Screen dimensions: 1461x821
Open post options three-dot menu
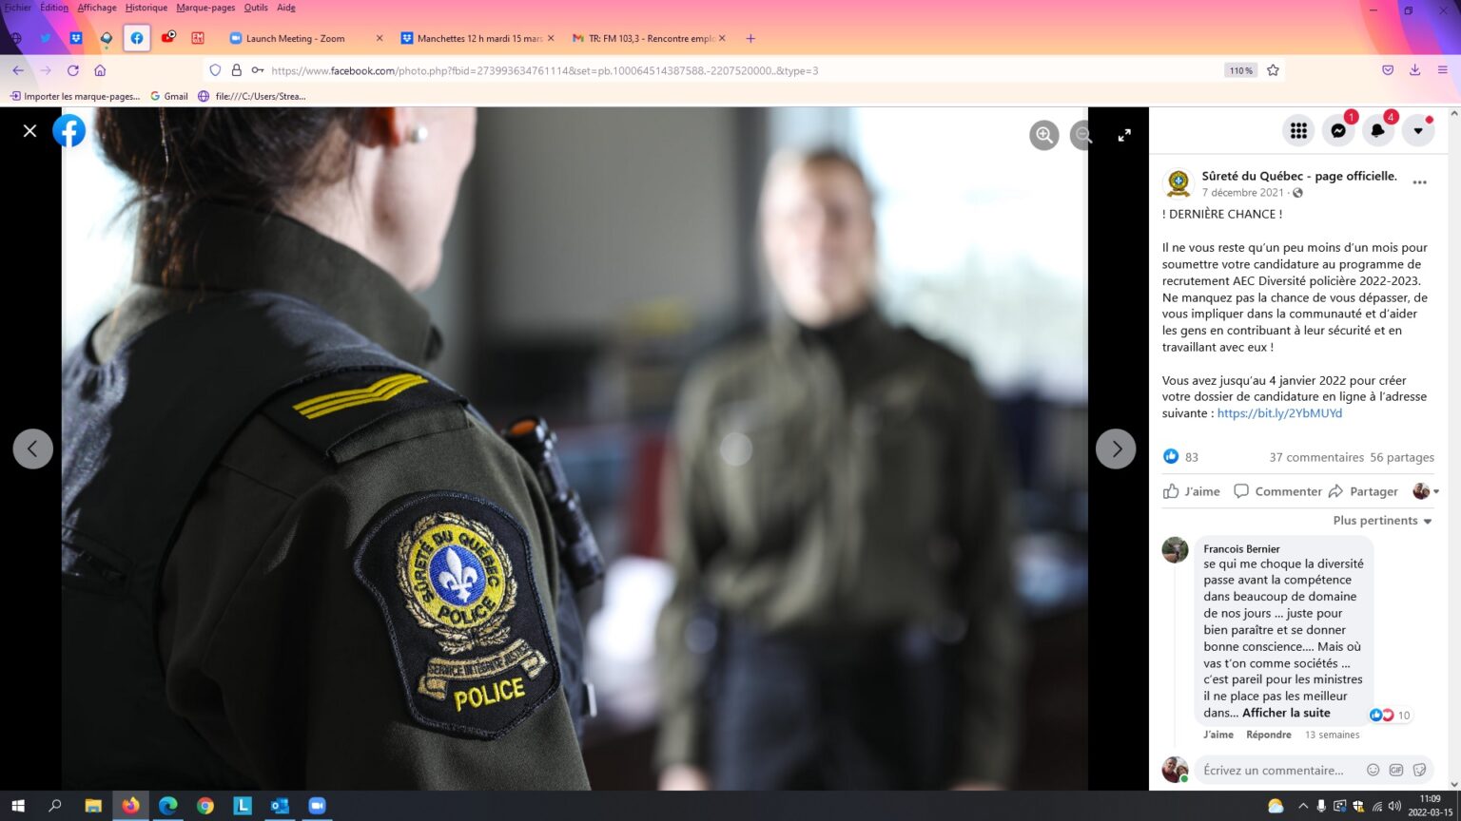1419,182
